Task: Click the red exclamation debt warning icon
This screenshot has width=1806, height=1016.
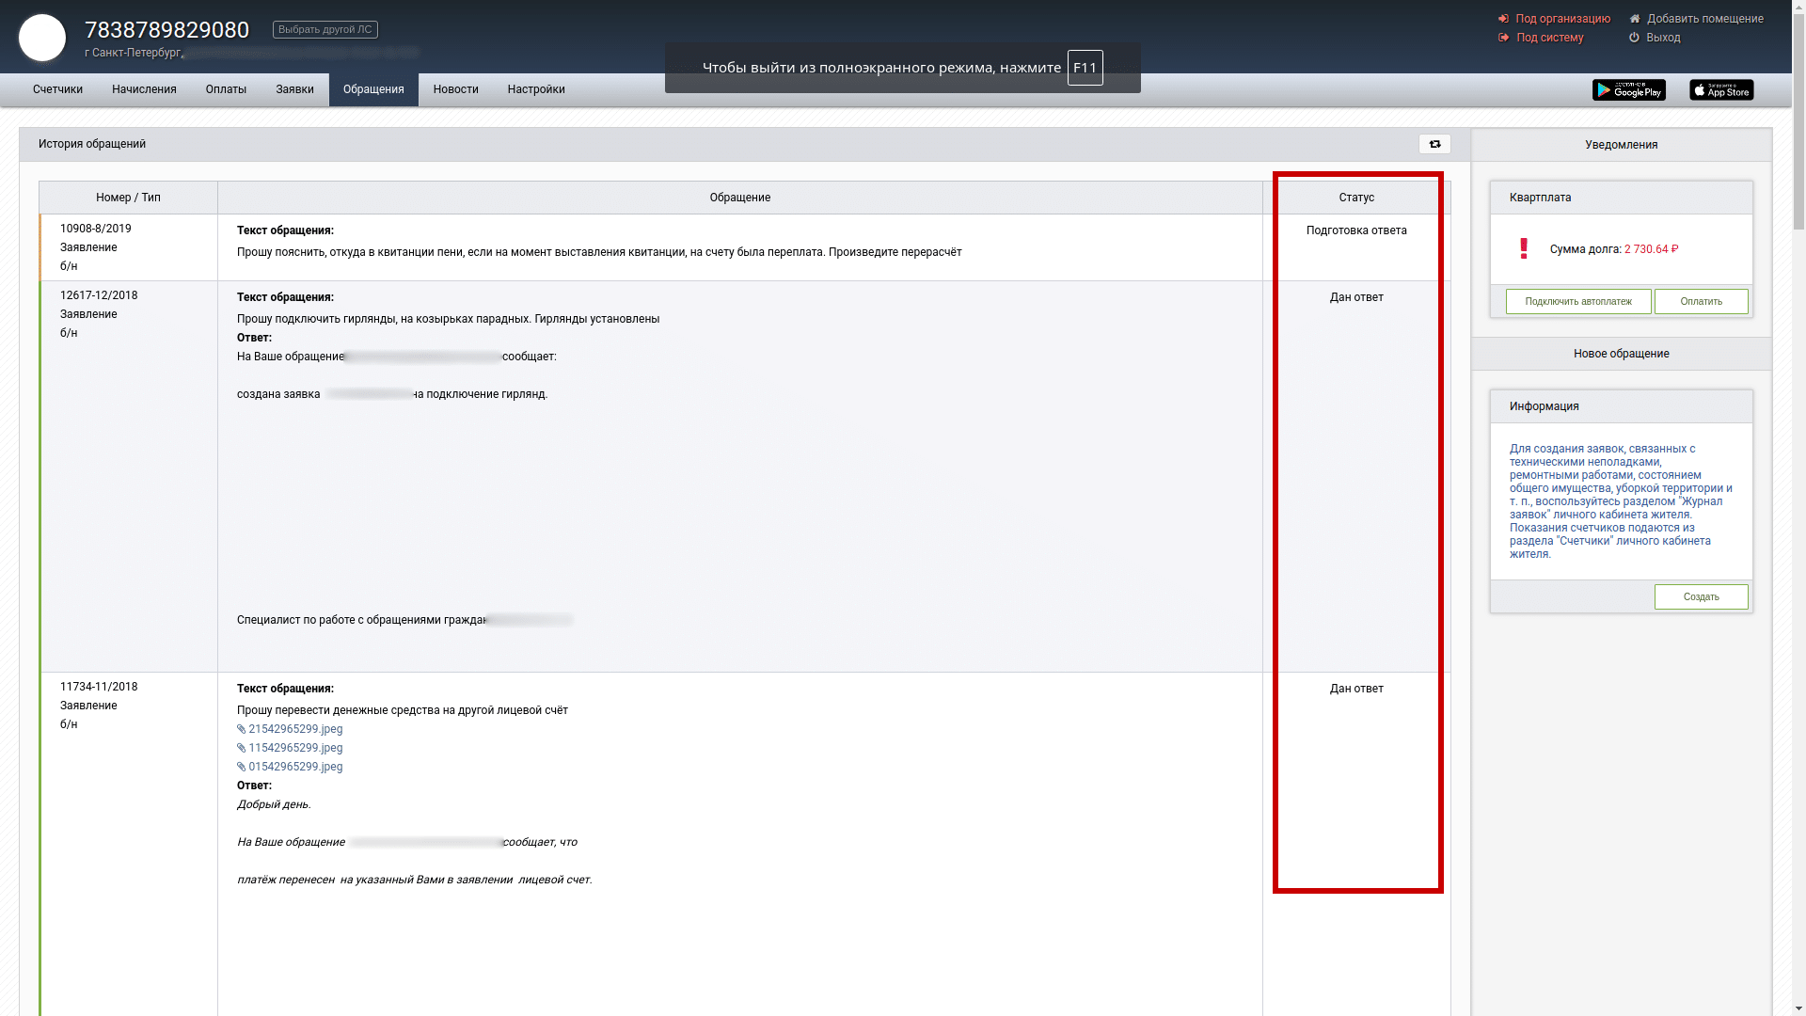Action: [x=1524, y=248]
